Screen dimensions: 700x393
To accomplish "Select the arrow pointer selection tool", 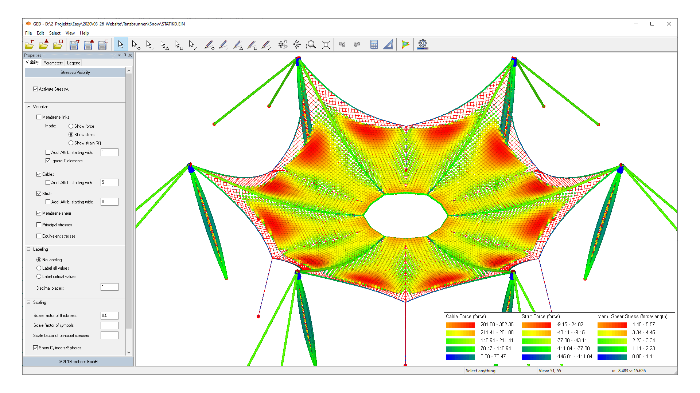I will click(x=121, y=45).
